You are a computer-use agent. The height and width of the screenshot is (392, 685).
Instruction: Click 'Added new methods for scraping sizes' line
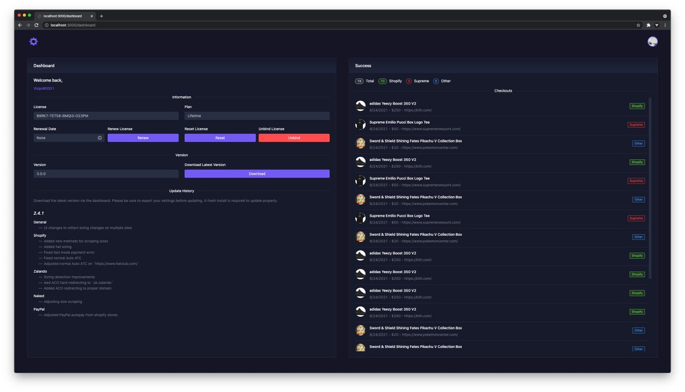76,241
